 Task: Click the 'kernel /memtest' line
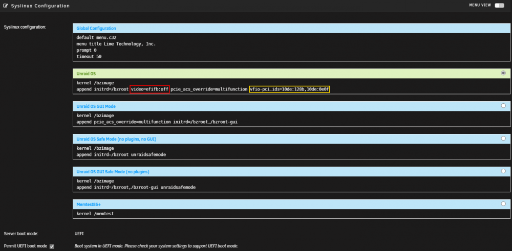tap(95, 214)
